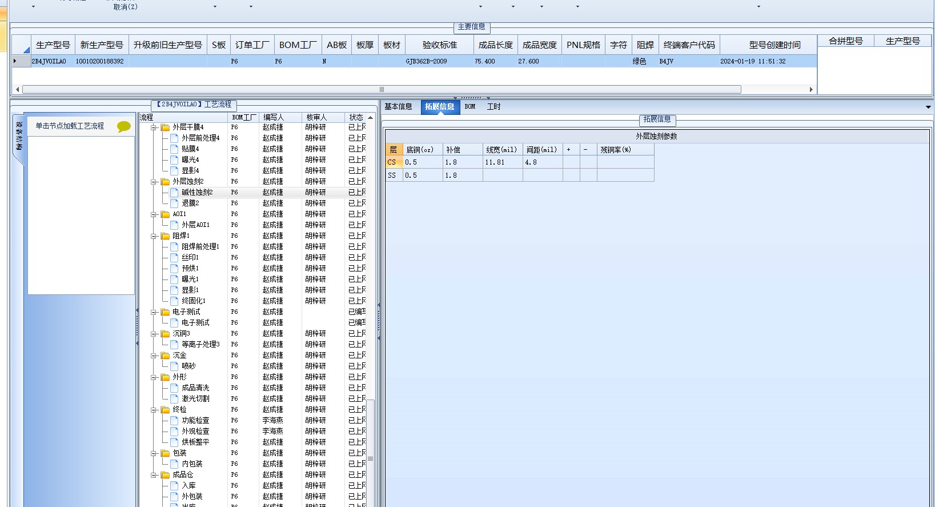Open the dropdown arrow right of tabs
This screenshot has width=935, height=507.
[928, 107]
